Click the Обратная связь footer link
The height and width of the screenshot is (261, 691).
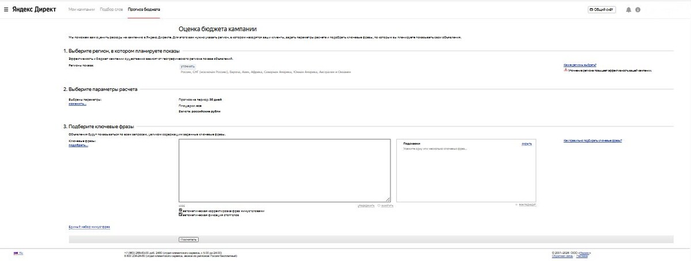(562, 256)
